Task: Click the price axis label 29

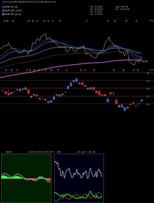Action: pyautogui.click(x=148, y=89)
